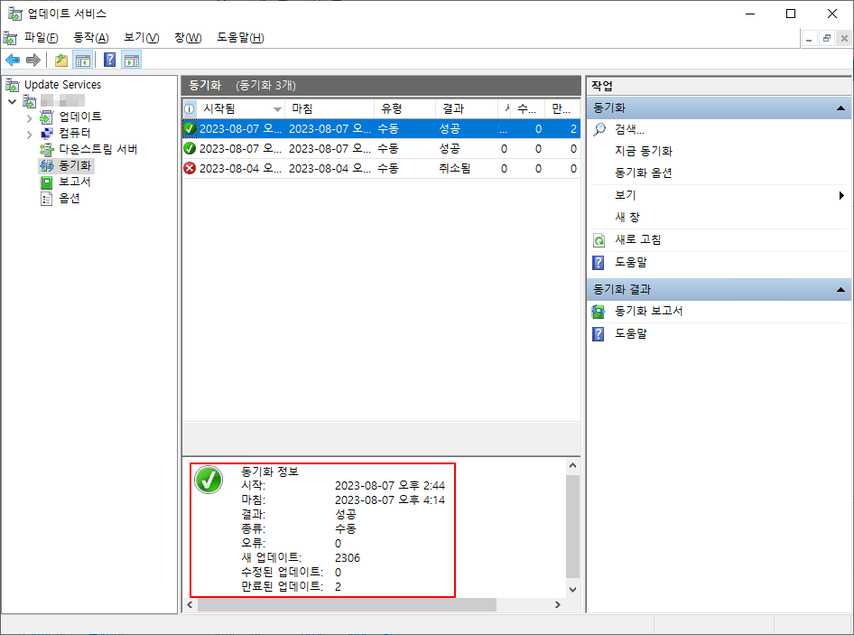Open 동기화 옵션 action
Image resolution: width=854 pixels, height=635 pixels.
click(644, 173)
